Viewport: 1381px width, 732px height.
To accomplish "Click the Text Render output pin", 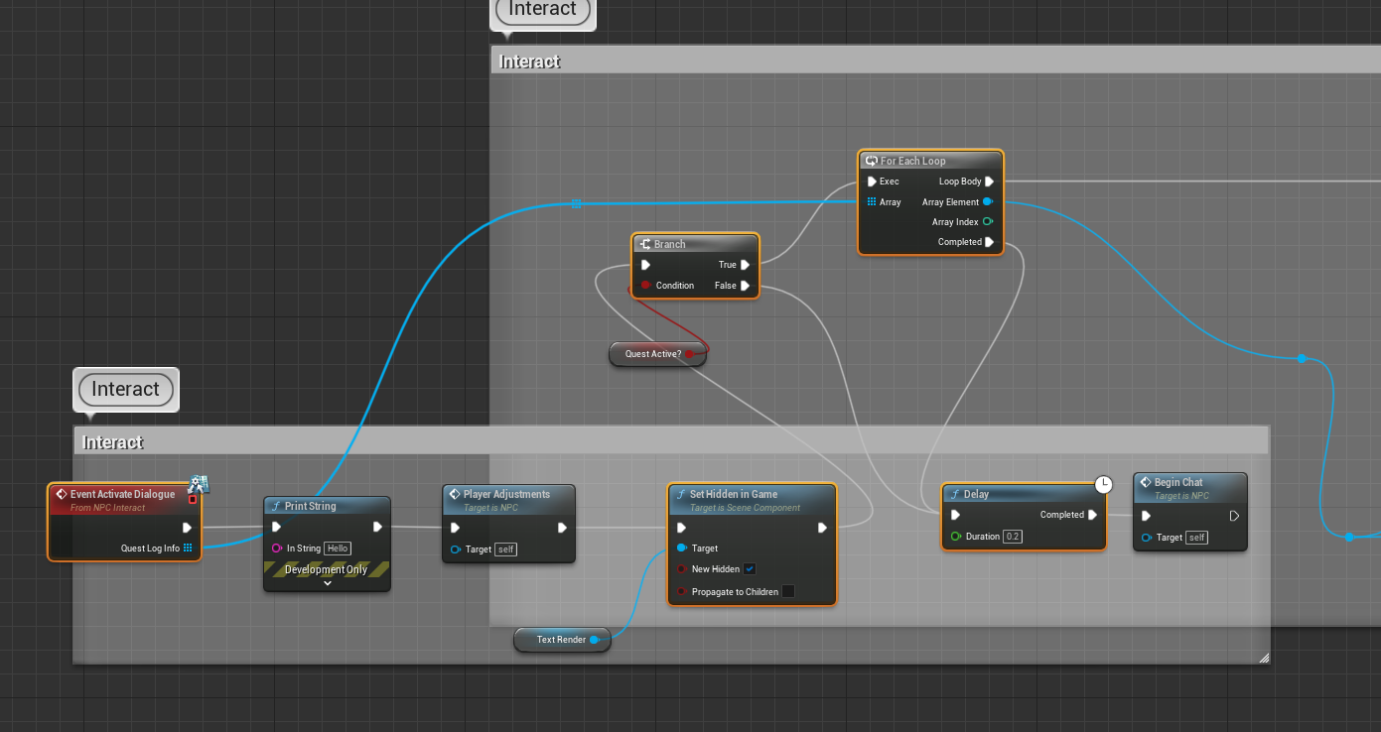I will [594, 640].
